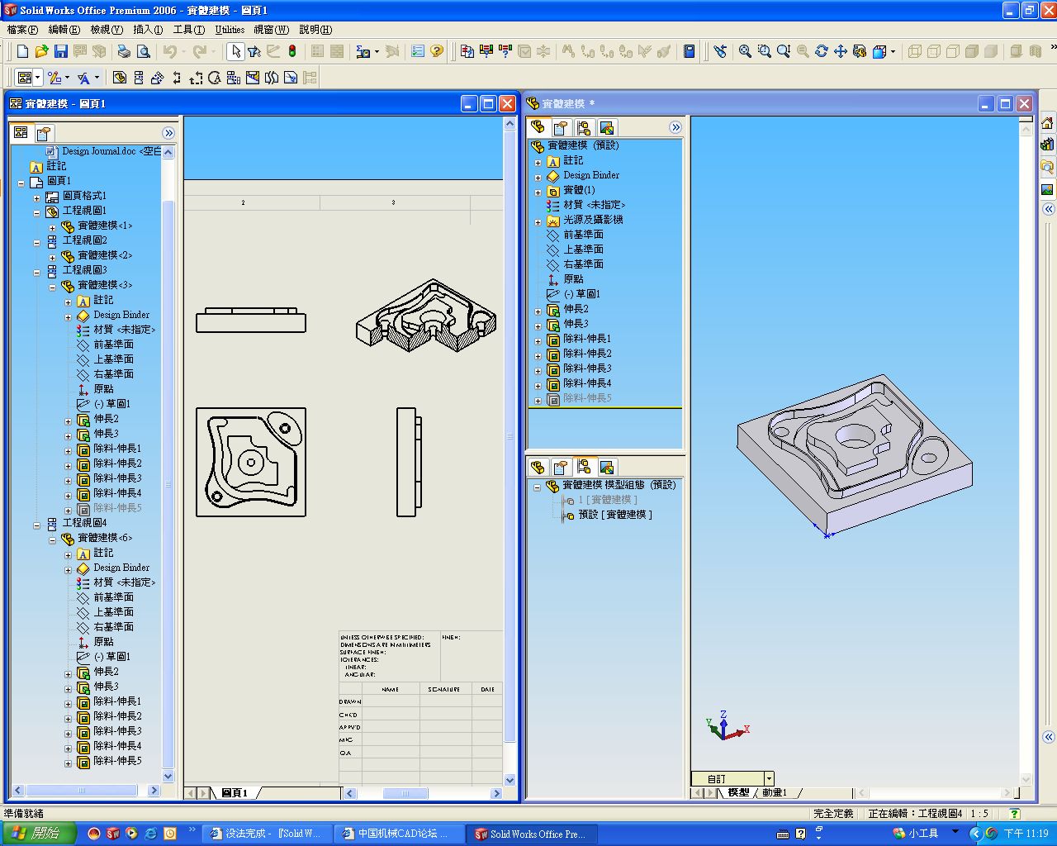Screen dimensions: 1057x846
Task: Click the system tray clock 下午 11:19
Action: (1026, 834)
